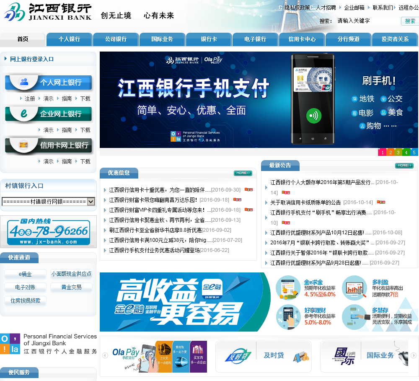Open the 个人银行 menu tab

[x=70, y=39]
